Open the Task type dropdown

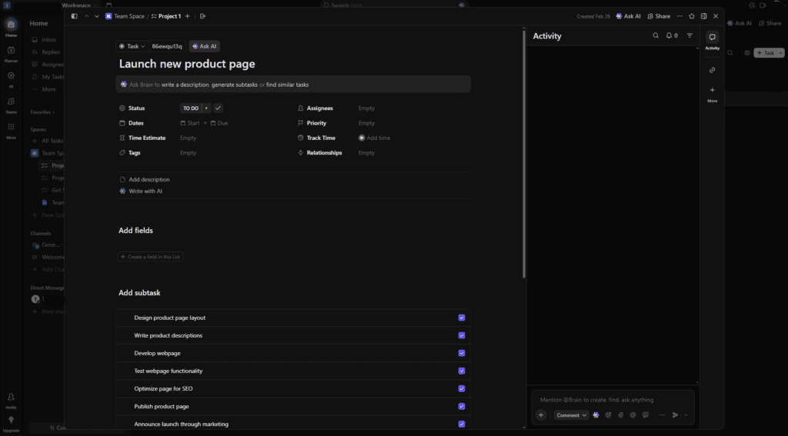(132, 46)
